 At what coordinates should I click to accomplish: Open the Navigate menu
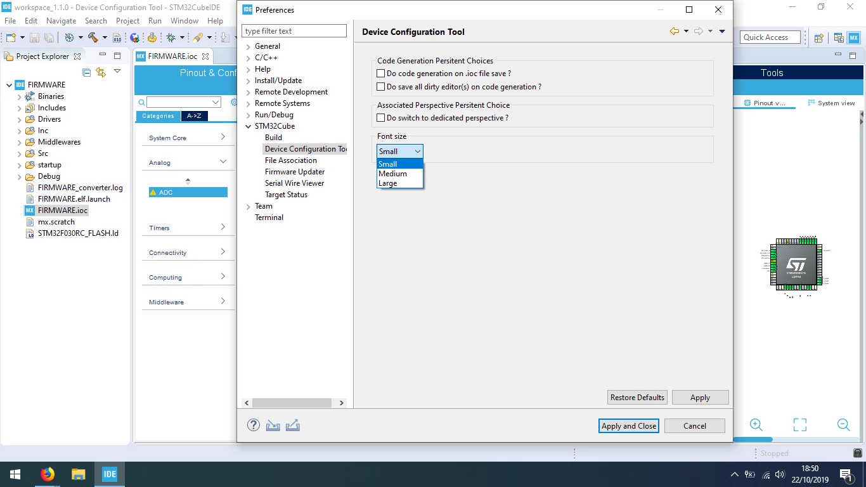pos(61,21)
